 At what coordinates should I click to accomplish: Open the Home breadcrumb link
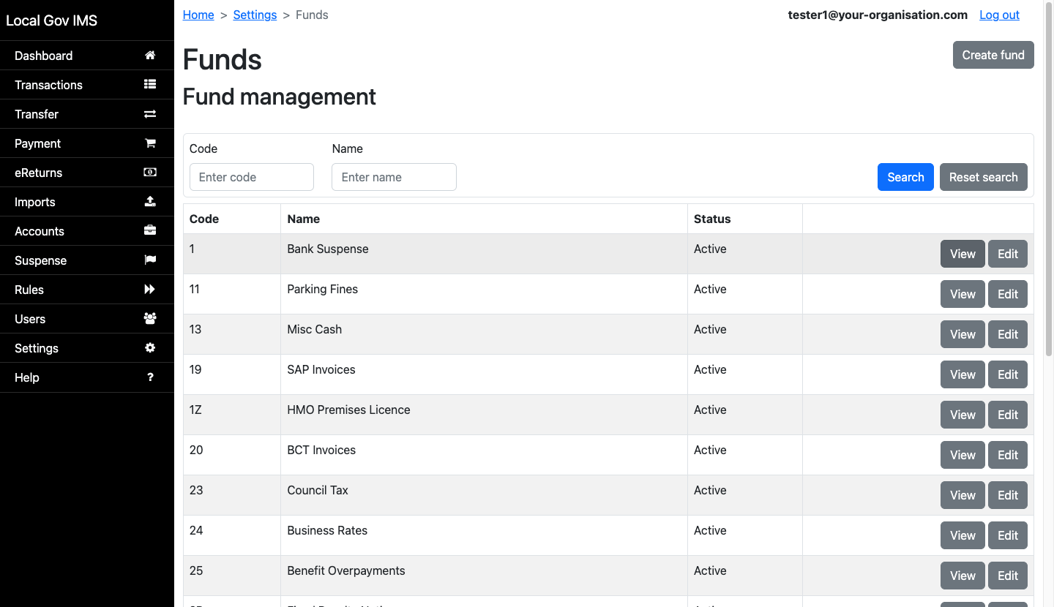coord(198,15)
